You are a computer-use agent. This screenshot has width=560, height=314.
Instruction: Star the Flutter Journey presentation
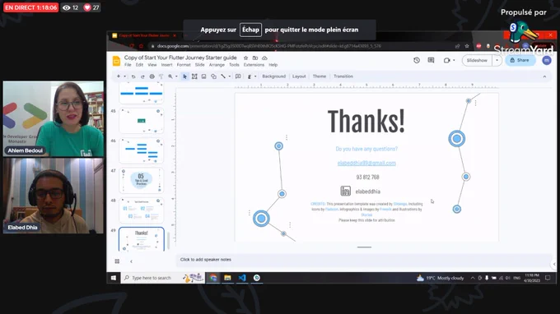[x=245, y=58]
